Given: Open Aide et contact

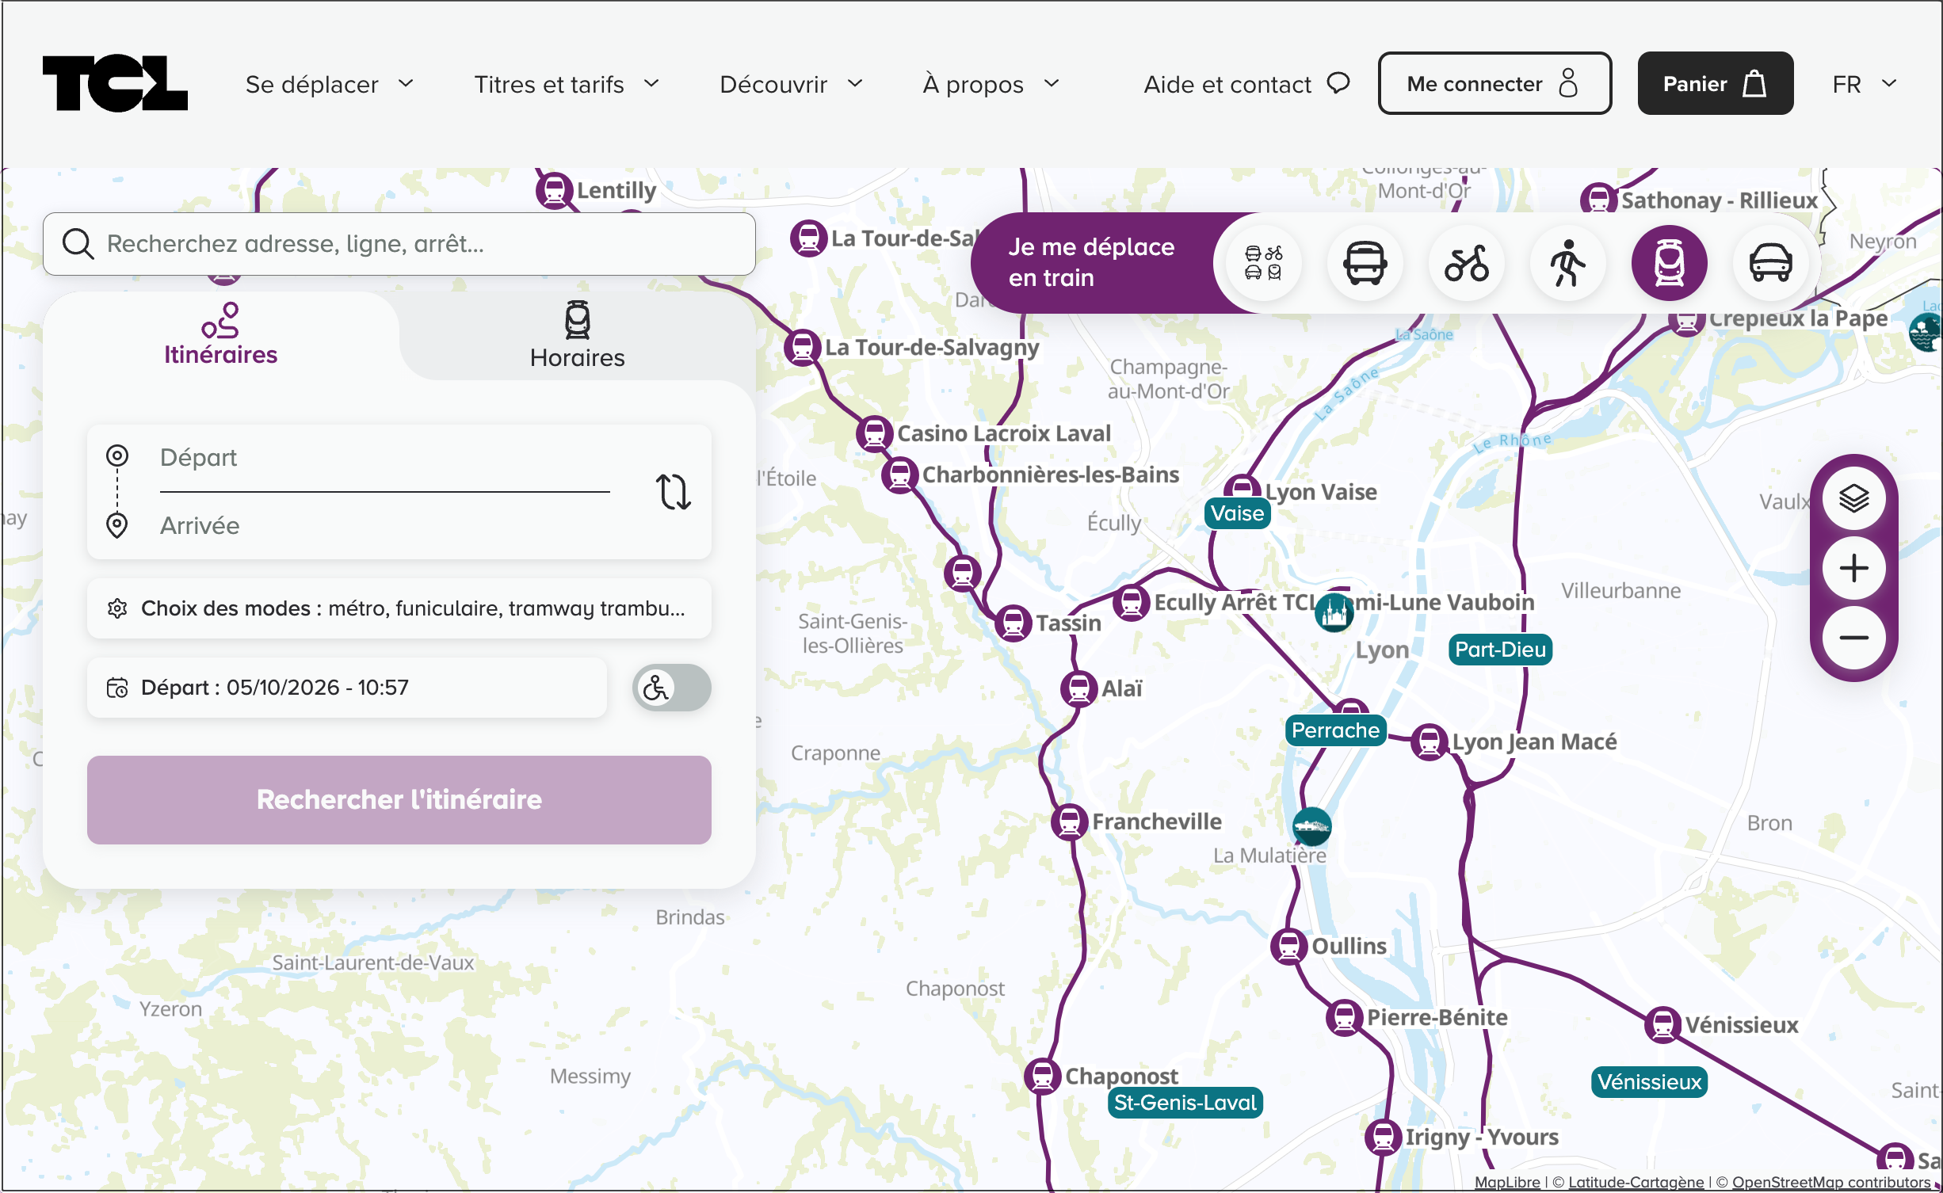Looking at the screenshot, I should point(1246,84).
